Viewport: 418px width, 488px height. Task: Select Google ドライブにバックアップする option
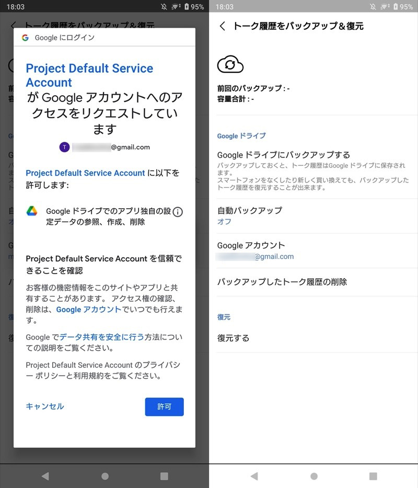(x=312, y=170)
